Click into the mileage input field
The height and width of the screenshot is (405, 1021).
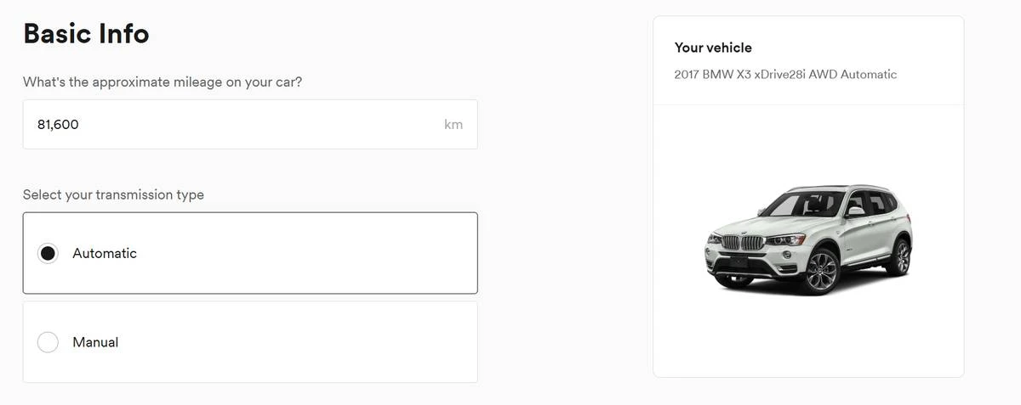(x=250, y=124)
